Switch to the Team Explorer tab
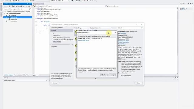The image size is (194, 109). (x=18, y=75)
